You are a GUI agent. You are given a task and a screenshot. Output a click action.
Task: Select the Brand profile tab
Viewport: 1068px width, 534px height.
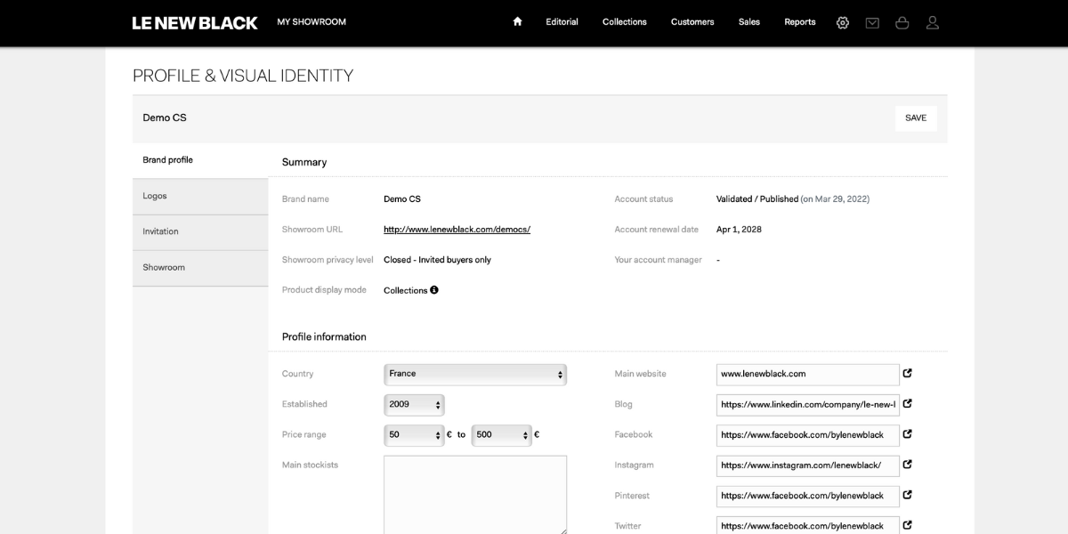[200, 160]
